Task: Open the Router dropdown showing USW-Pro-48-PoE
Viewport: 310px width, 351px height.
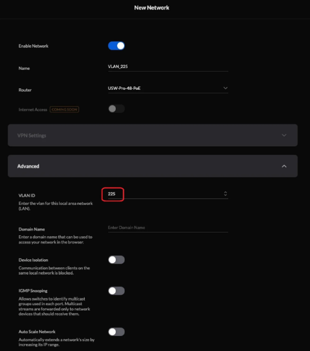Action: tap(167, 88)
